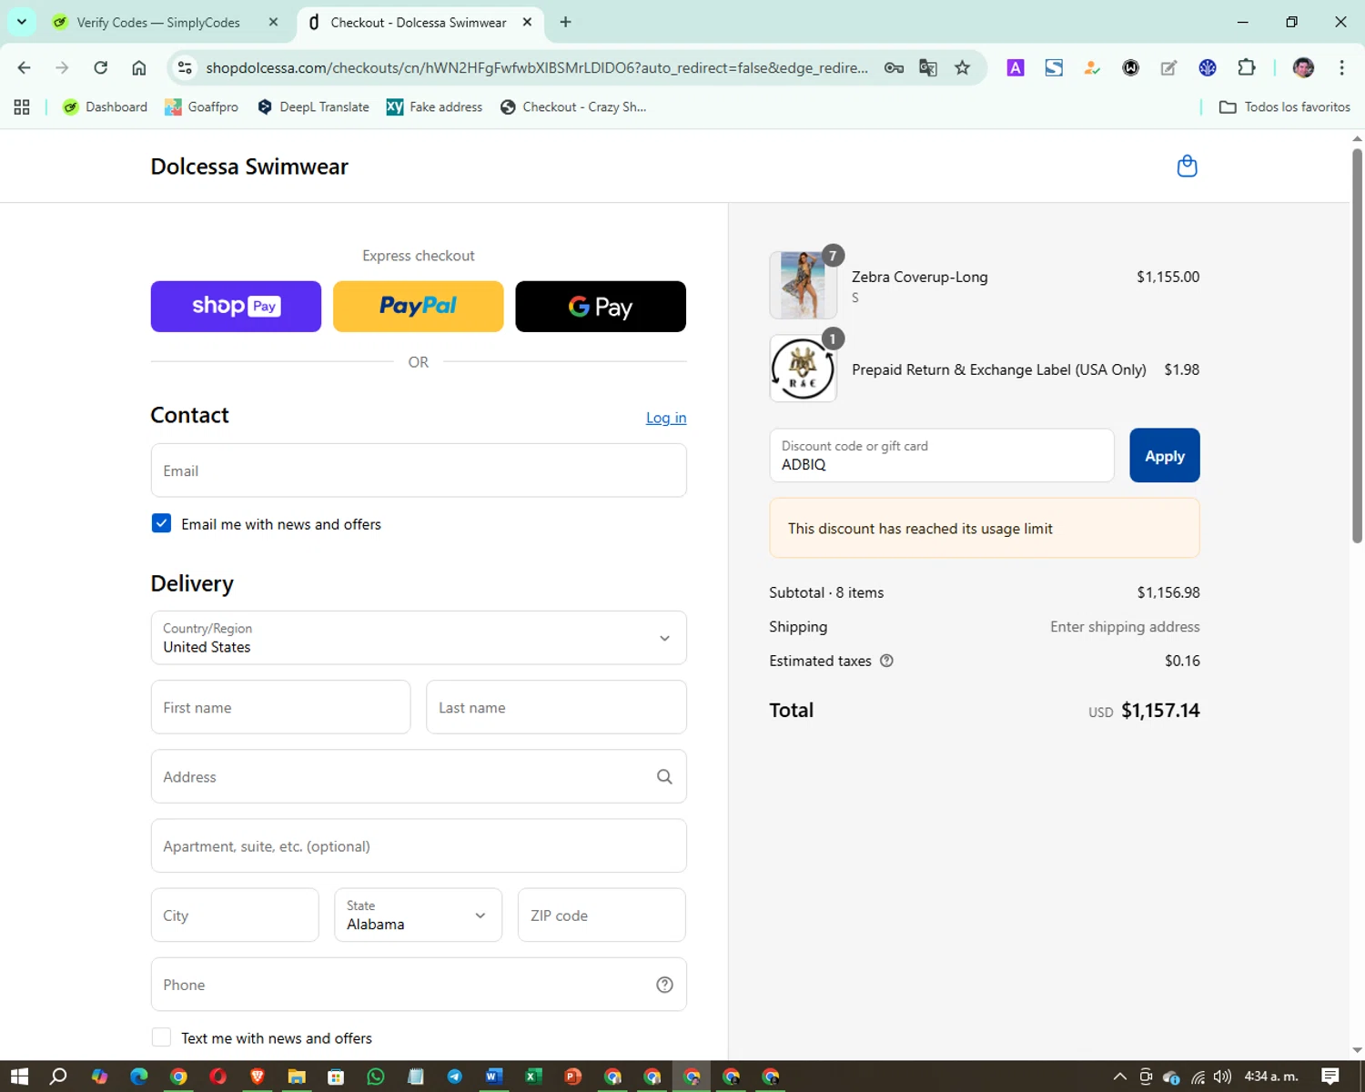Viewport: 1365px width, 1092px height.
Task: Click the discount code field containing ADBIQ
Action: (942, 455)
